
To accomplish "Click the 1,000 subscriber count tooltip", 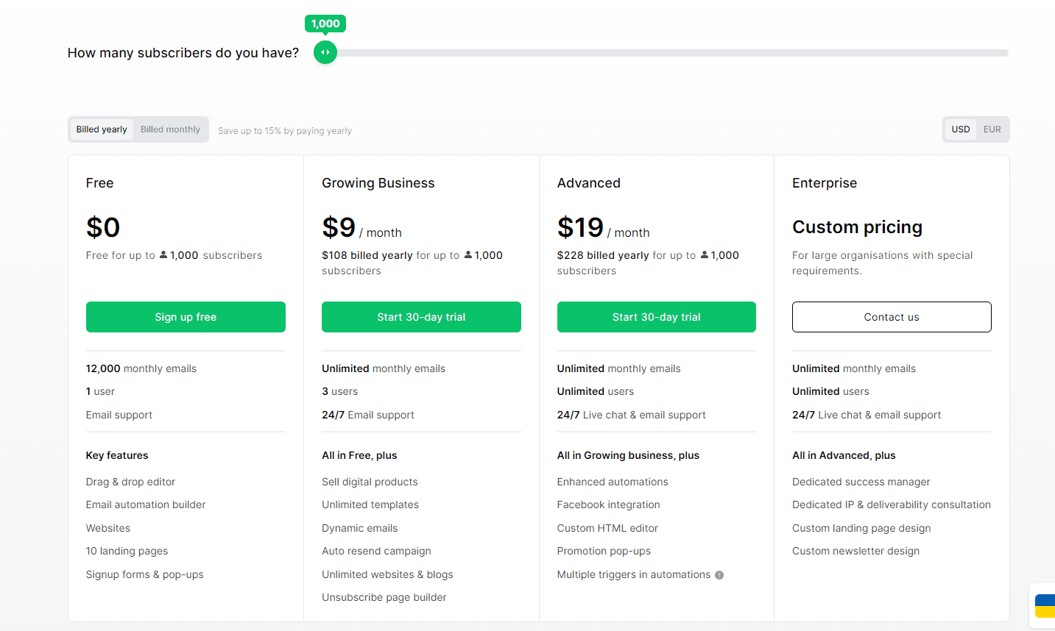I will 325,23.
